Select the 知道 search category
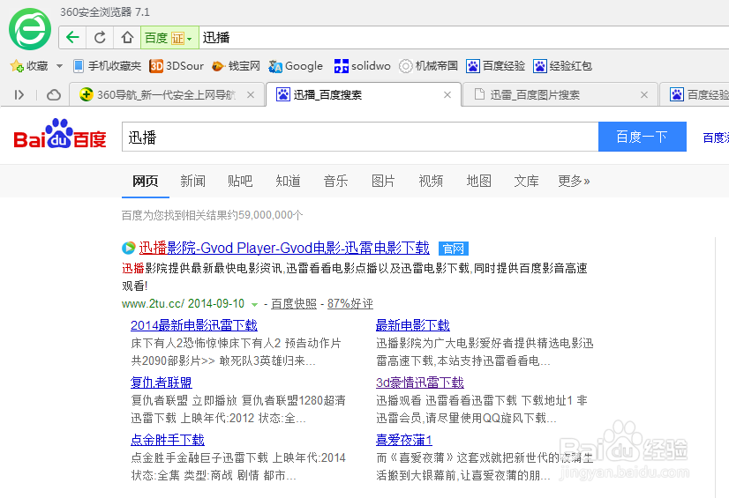 coord(289,181)
